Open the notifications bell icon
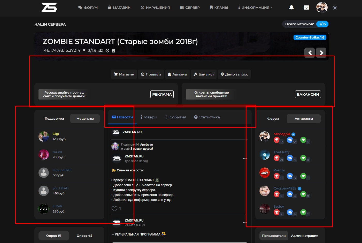362x243 pixels. click(x=291, y=7)
